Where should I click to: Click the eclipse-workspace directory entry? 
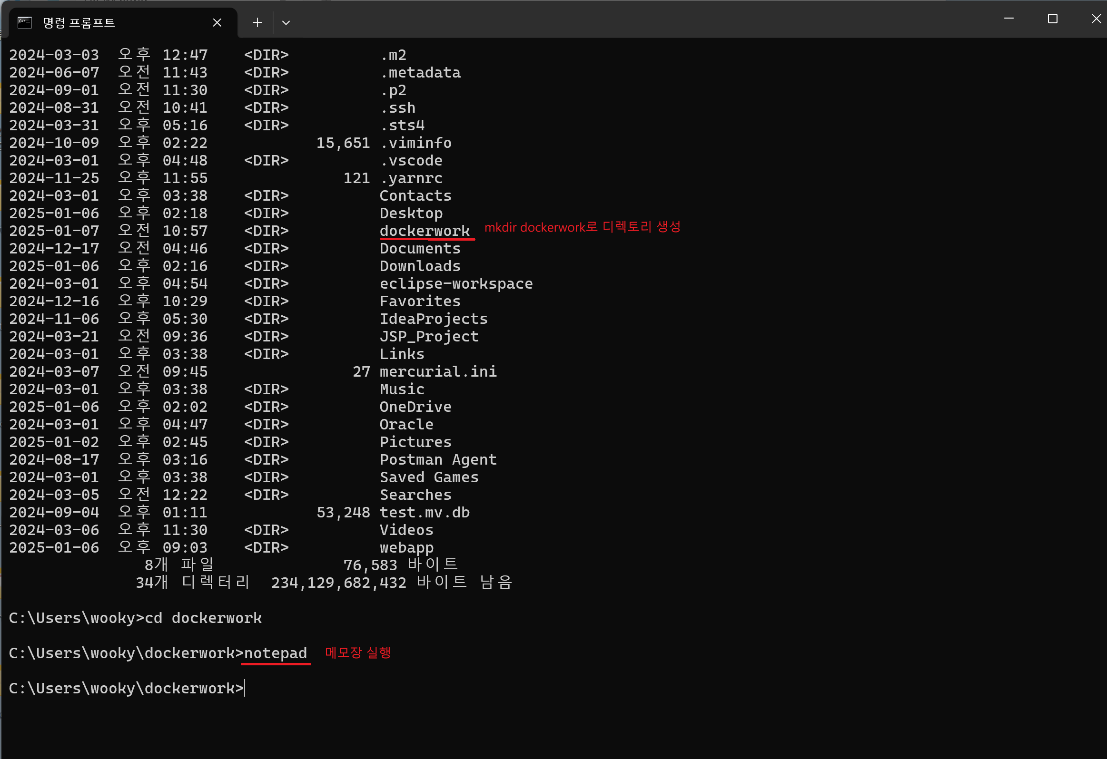[x=456, y=283]
